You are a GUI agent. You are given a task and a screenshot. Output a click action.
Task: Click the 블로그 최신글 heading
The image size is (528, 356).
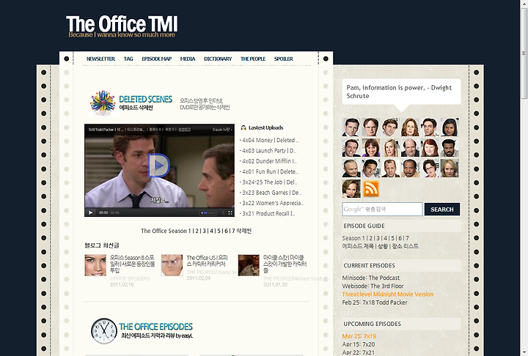pos(102,245)
